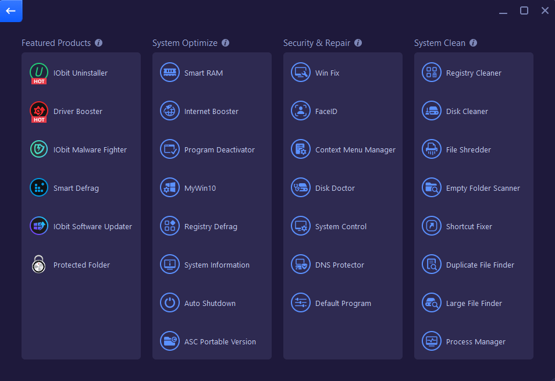Click the System Clean info icon
The width and height of the screenshot is (555, 381).
(473, 43)
